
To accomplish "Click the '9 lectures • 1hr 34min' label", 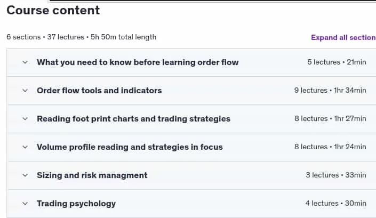I will pyautogui.click(x=330, y=90).
